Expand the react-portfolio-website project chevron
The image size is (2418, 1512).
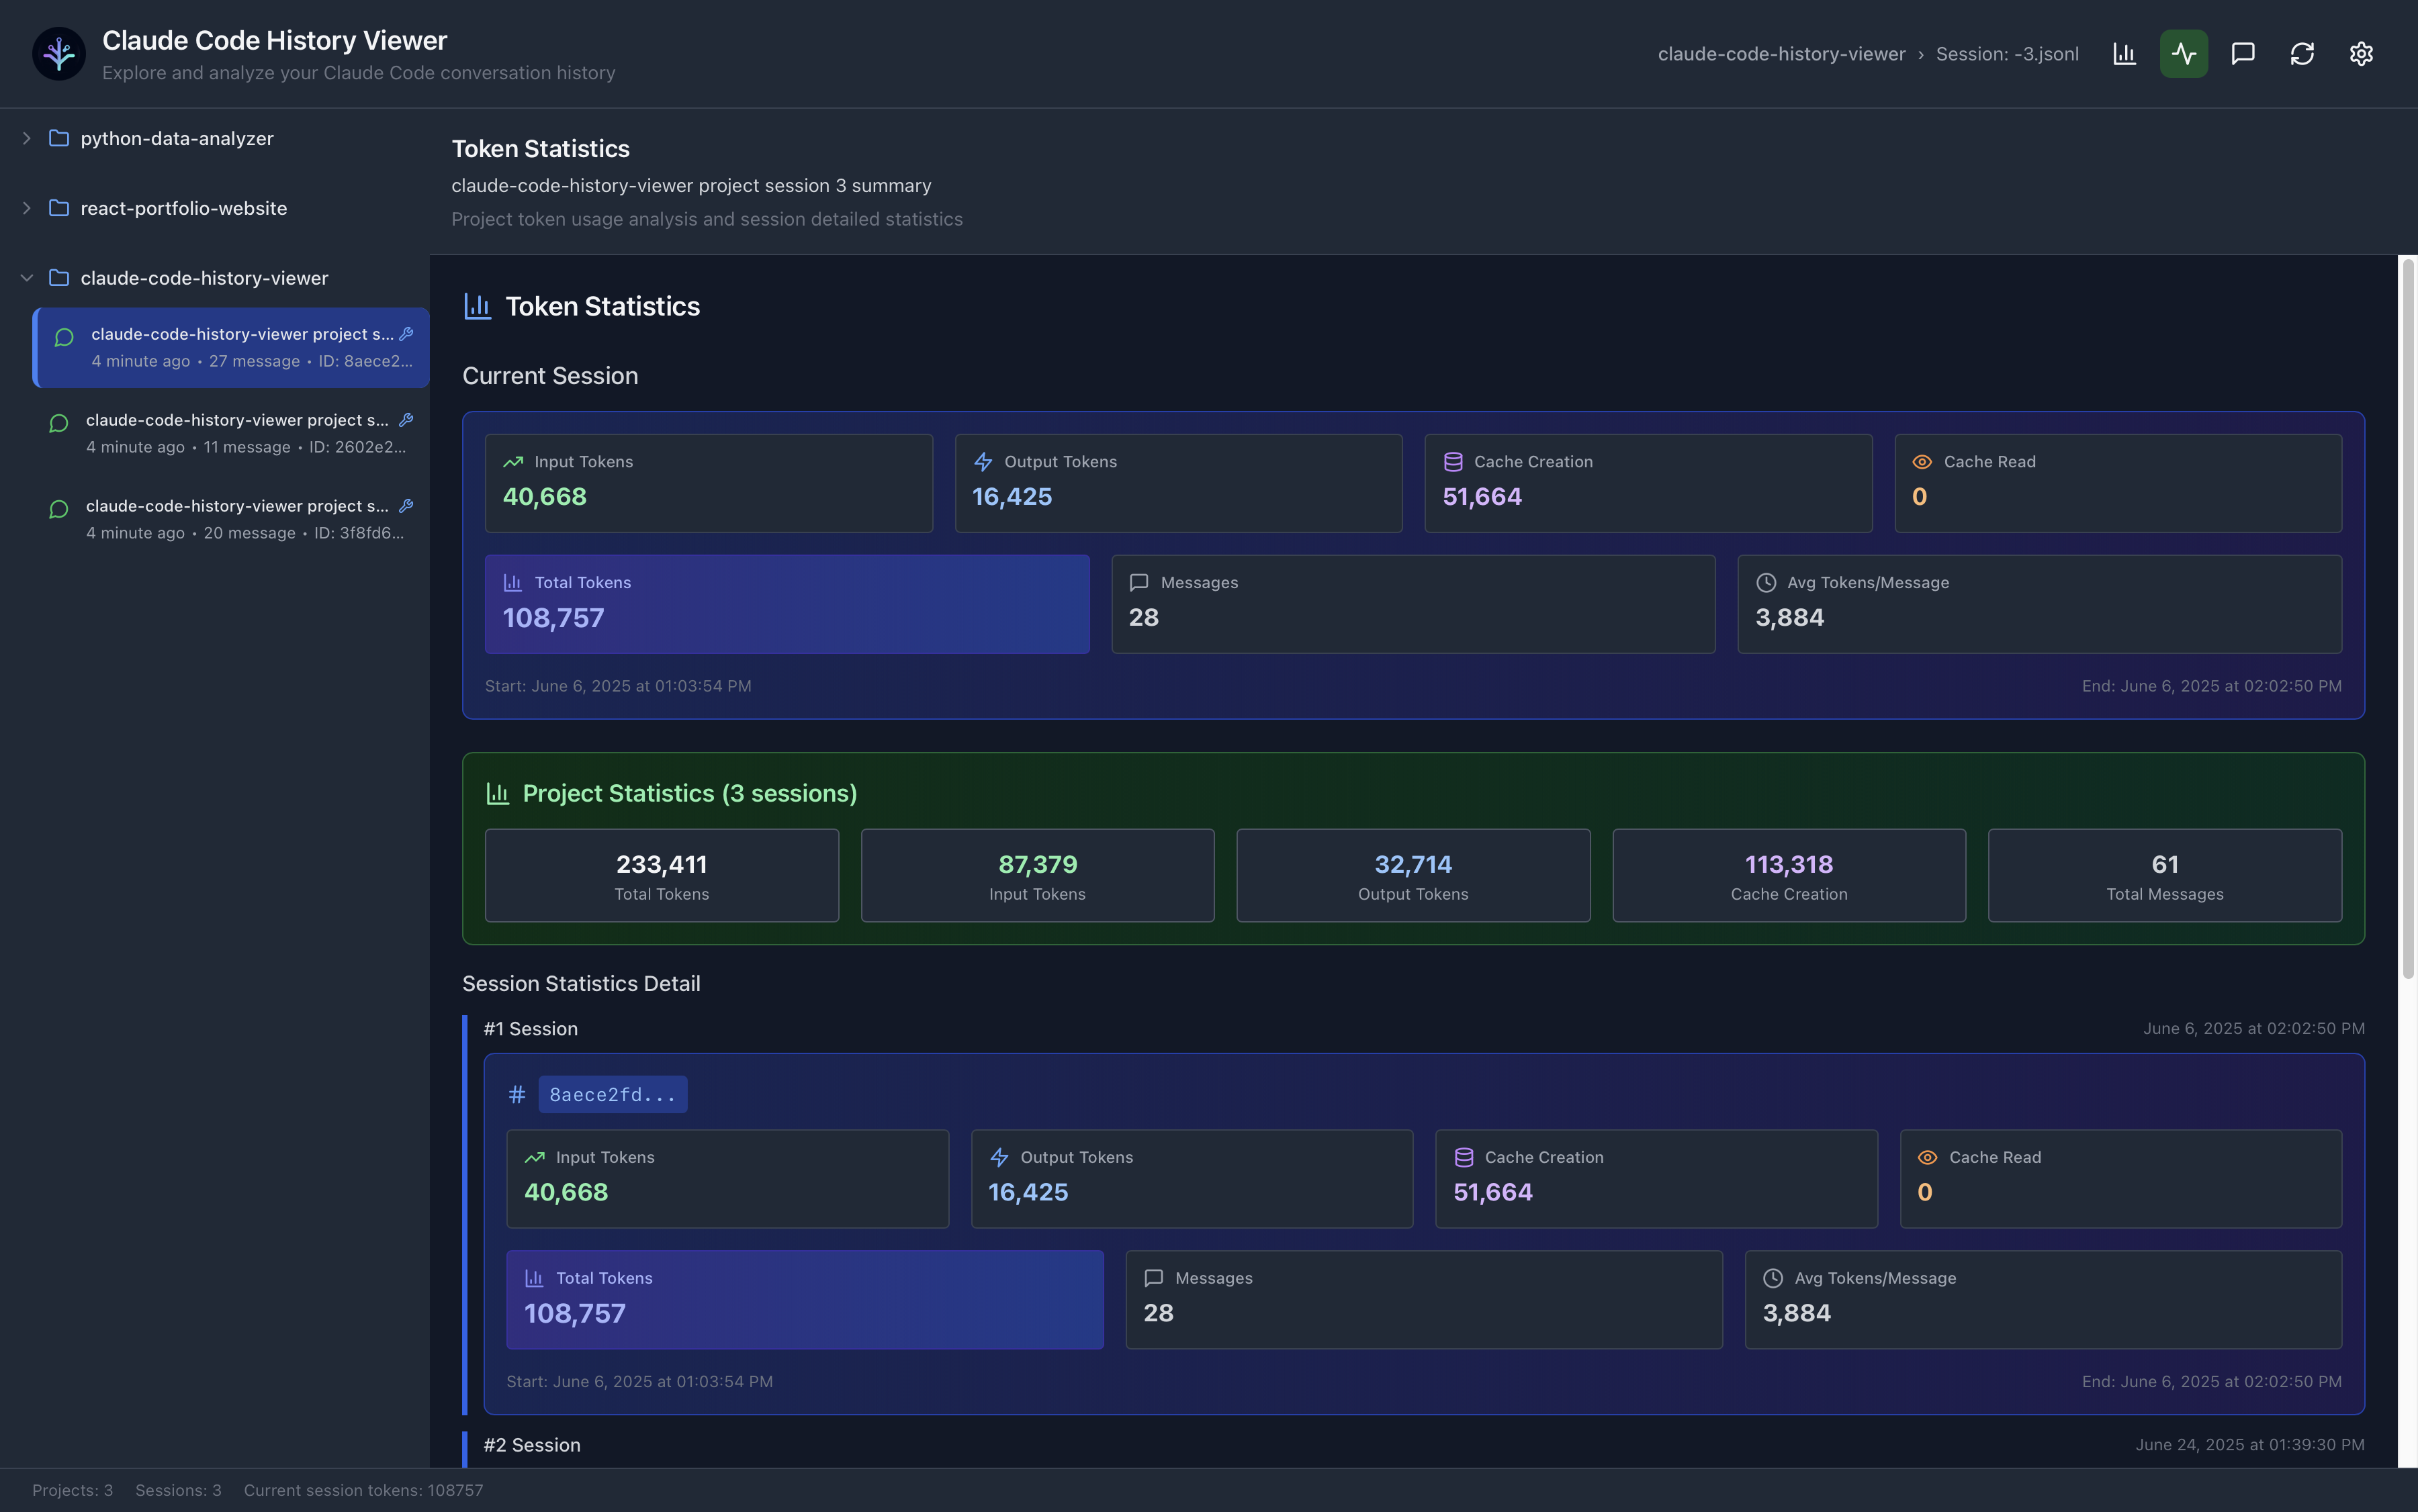[27, 208]
